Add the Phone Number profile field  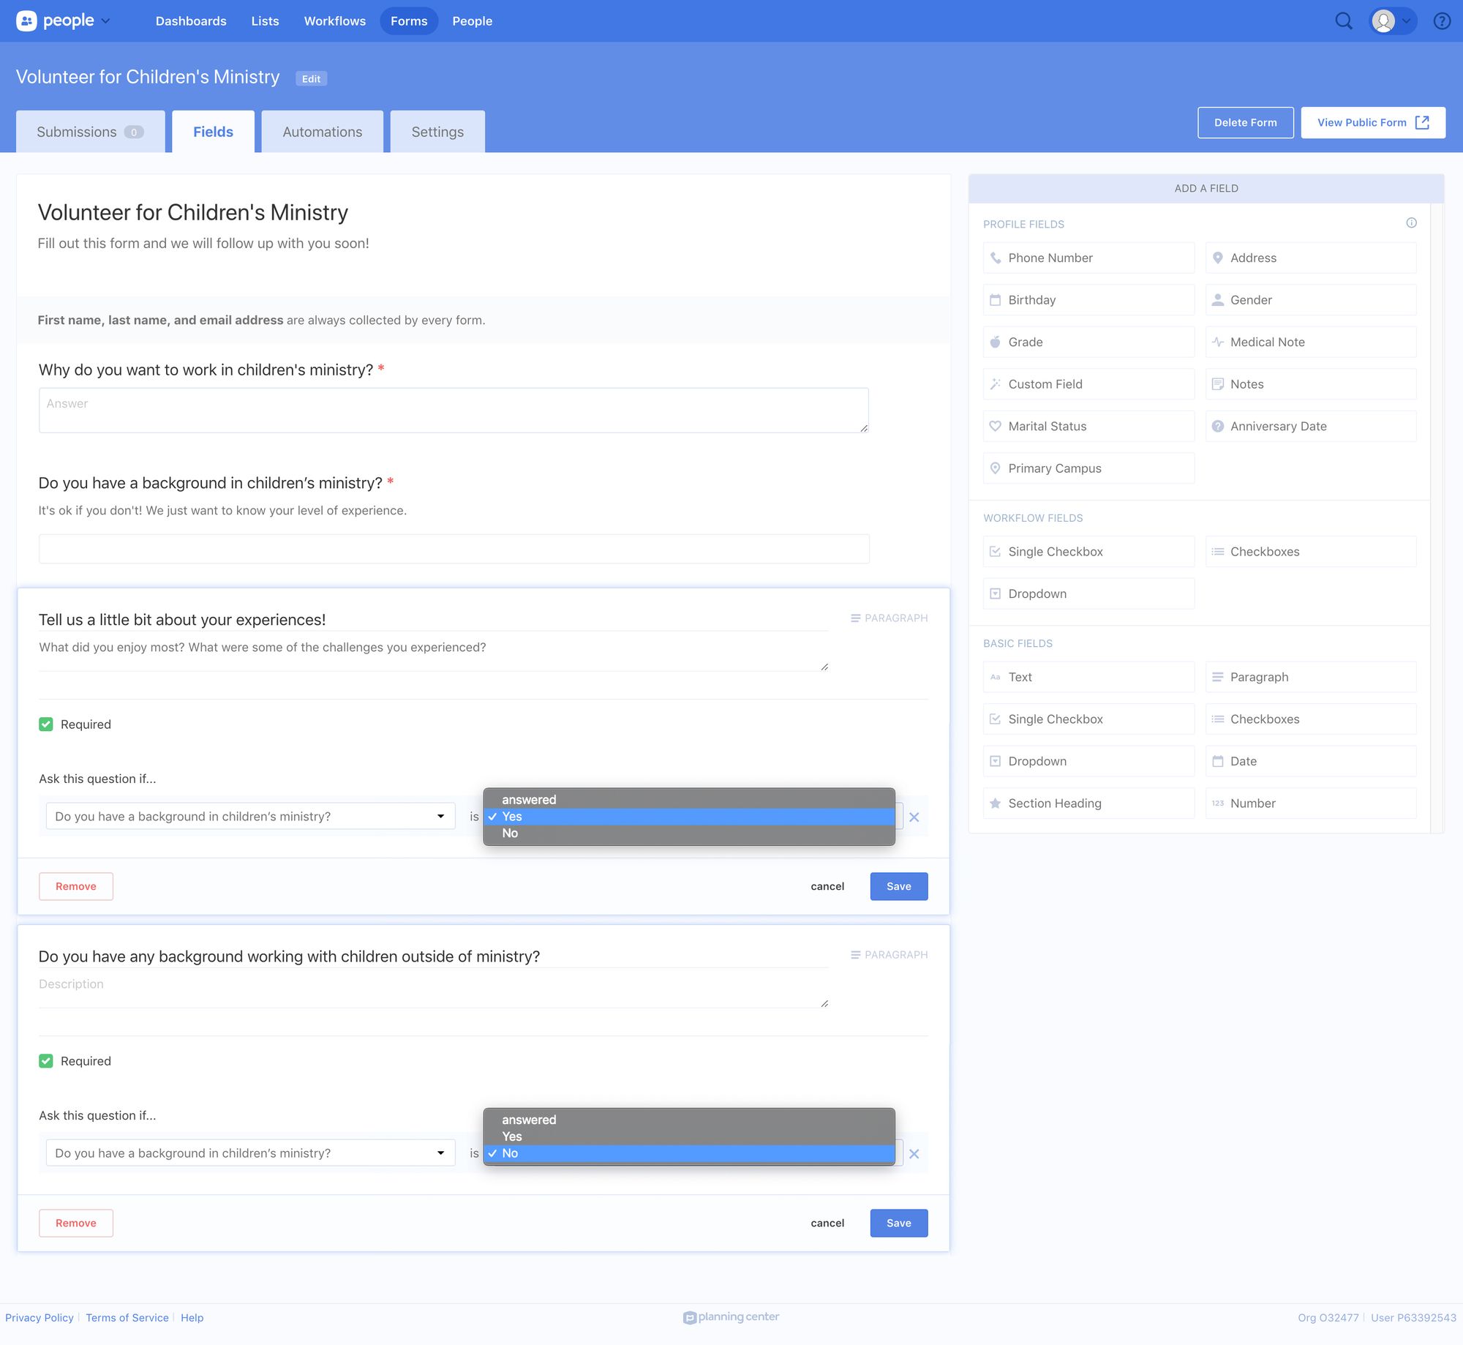pyautogui.click(x=1088, y=258)
